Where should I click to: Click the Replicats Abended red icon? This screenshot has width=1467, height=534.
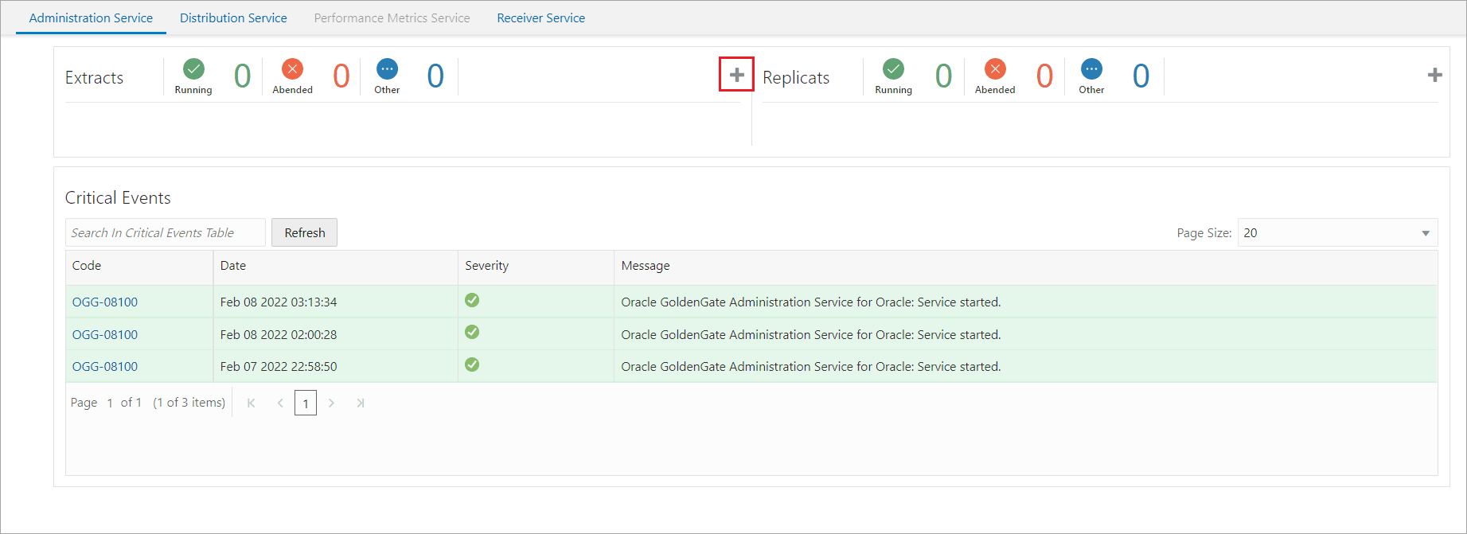tap(994, 69)
